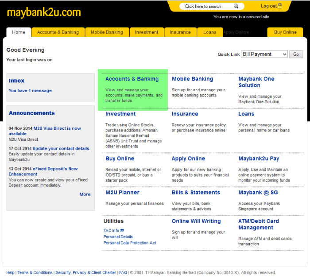
Task: Select the Investment tab
Action: click(147, 32)
